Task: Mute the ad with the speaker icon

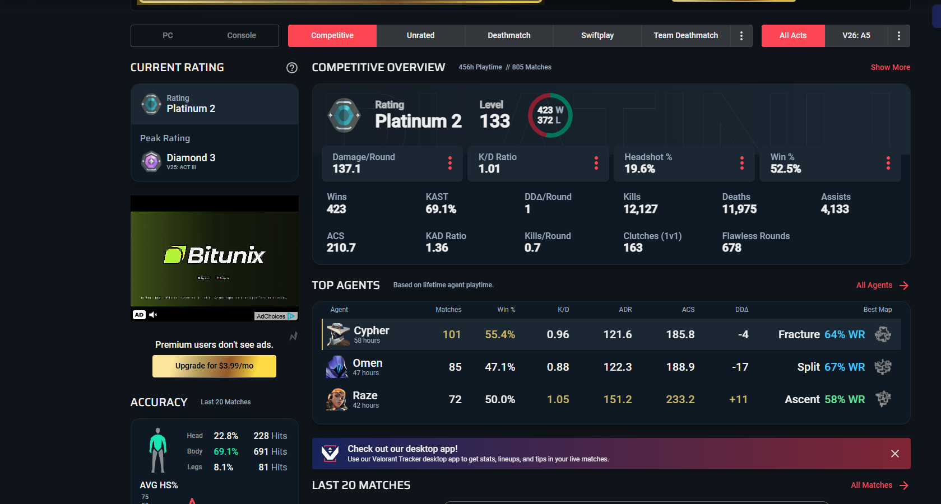Action: pos(153,315)
